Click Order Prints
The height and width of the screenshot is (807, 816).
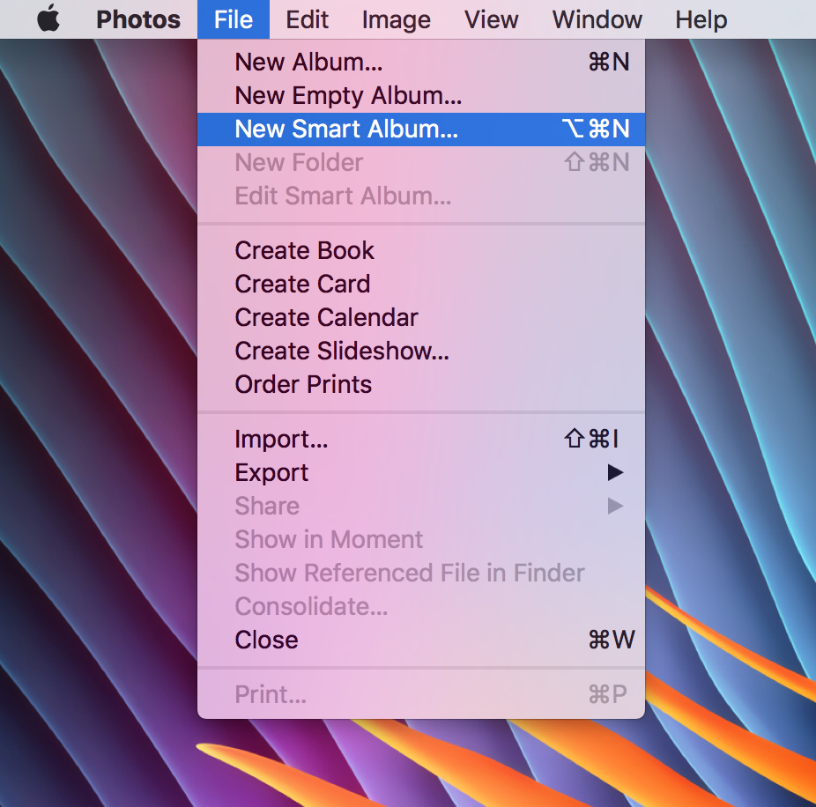[x=303, y=385]
